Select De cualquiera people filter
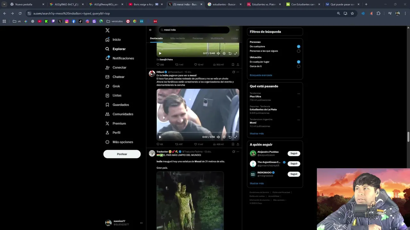This screenshot has height=230, width=410. click(x=299, y=47)
